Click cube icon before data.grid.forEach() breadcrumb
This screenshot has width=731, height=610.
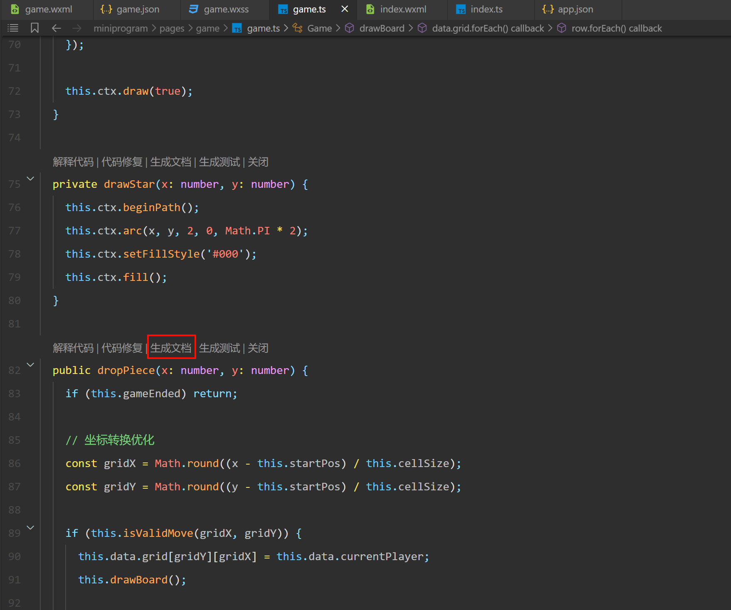[x=422, y=28]
